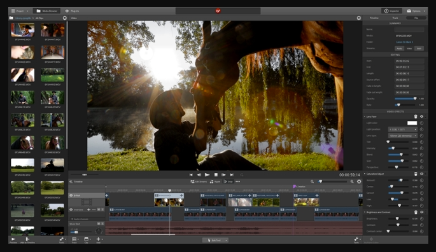
Task: Delete the Brightness and Contrast effect
Action: click(416, 212)
